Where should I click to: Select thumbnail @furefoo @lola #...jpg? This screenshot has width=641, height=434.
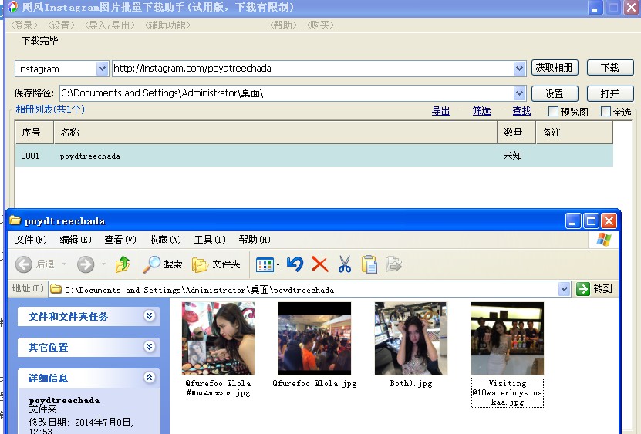(218, 338)
